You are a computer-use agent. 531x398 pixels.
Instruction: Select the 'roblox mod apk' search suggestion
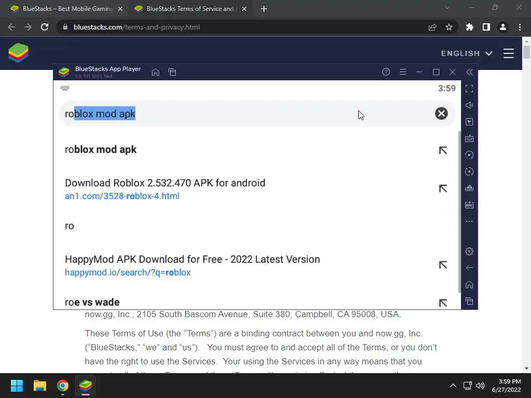(x=101, y=150)
